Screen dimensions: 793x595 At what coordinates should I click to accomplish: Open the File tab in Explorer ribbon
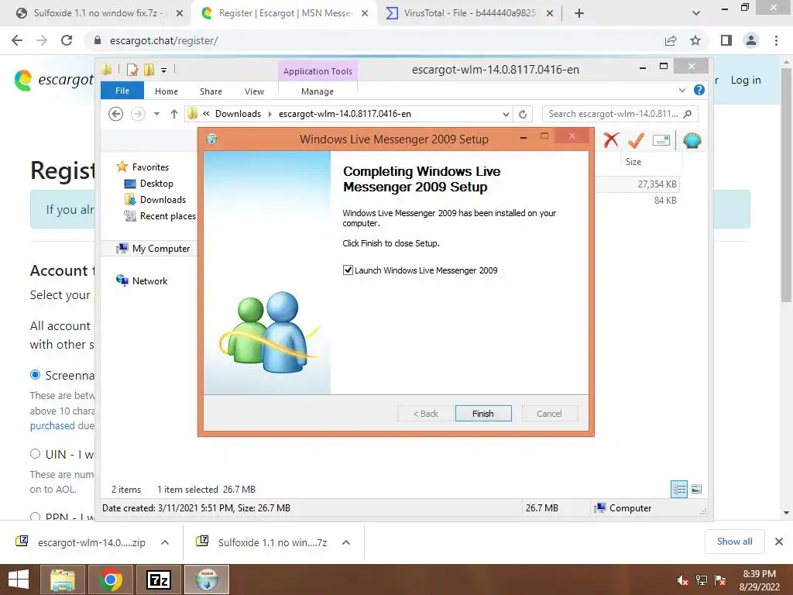(x=122, y=91)
